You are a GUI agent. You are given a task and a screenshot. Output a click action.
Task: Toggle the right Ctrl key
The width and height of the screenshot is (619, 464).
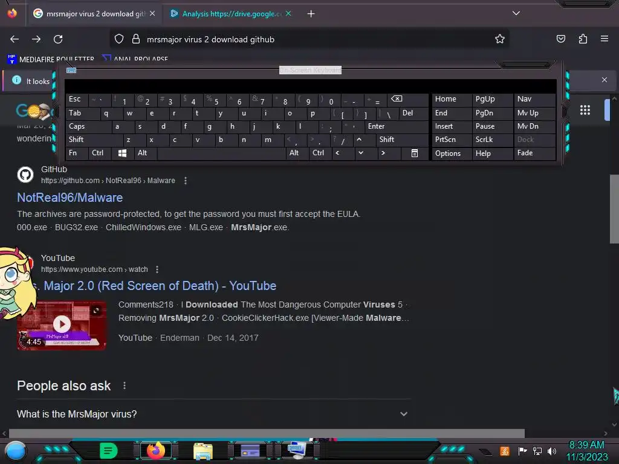[320, 153]
